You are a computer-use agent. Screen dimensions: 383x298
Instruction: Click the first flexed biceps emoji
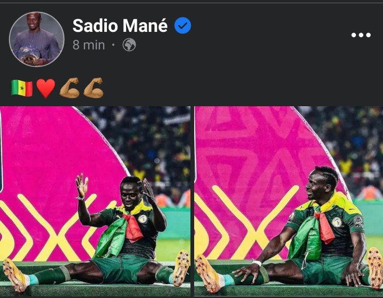69,88
